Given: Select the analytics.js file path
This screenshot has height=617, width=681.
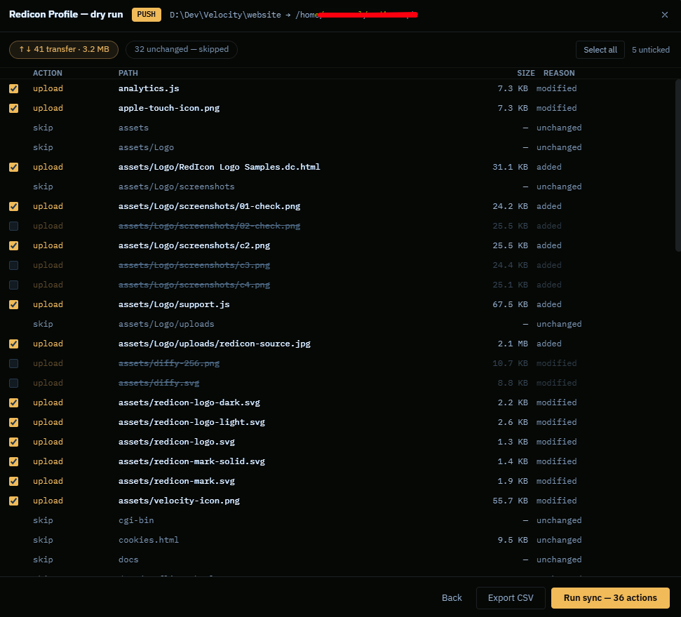Looking at the screenshot, I should [x=149, y=88].
